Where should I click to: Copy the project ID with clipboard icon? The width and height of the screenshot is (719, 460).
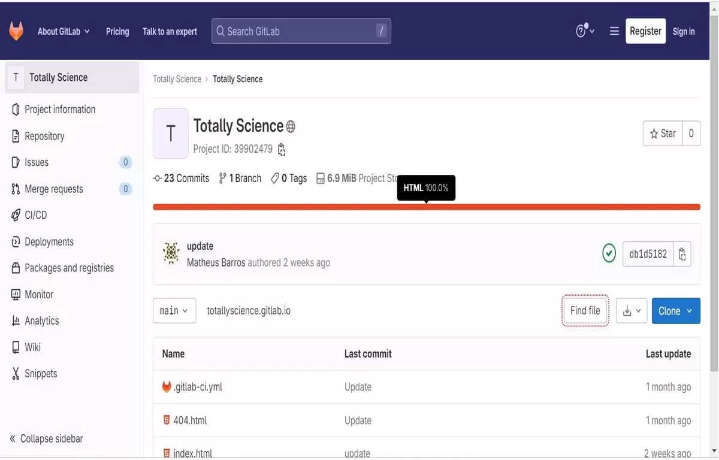(281, 149)
